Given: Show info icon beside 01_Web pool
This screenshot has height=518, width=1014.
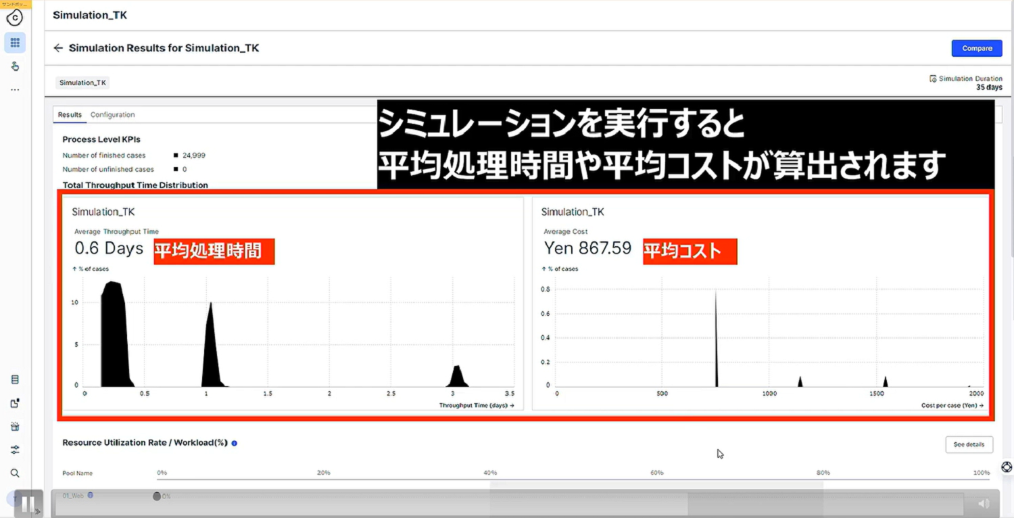Looking at the screenshot, I should coord(91,495).
